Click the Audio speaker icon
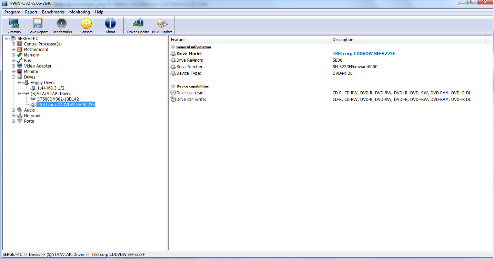 coord(20,110)
